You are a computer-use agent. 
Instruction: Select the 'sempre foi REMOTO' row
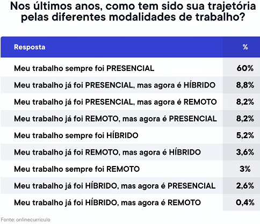(x=130, y=169)
